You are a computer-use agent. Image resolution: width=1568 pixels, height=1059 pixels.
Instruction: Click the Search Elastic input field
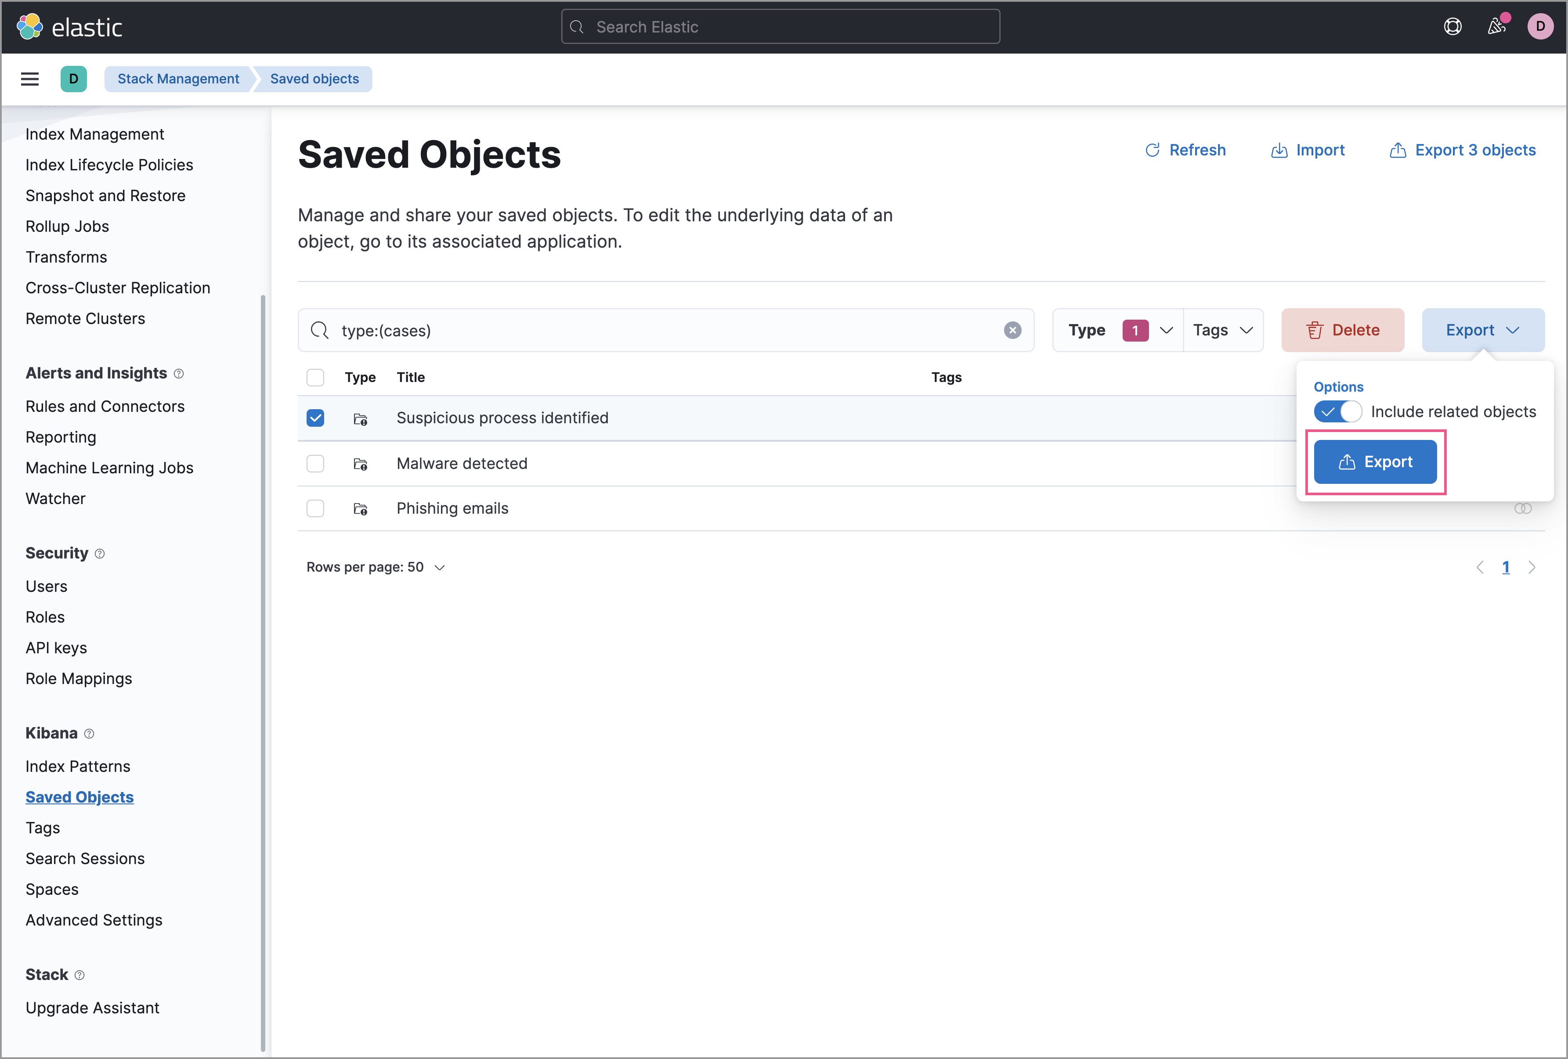(779, 26)
